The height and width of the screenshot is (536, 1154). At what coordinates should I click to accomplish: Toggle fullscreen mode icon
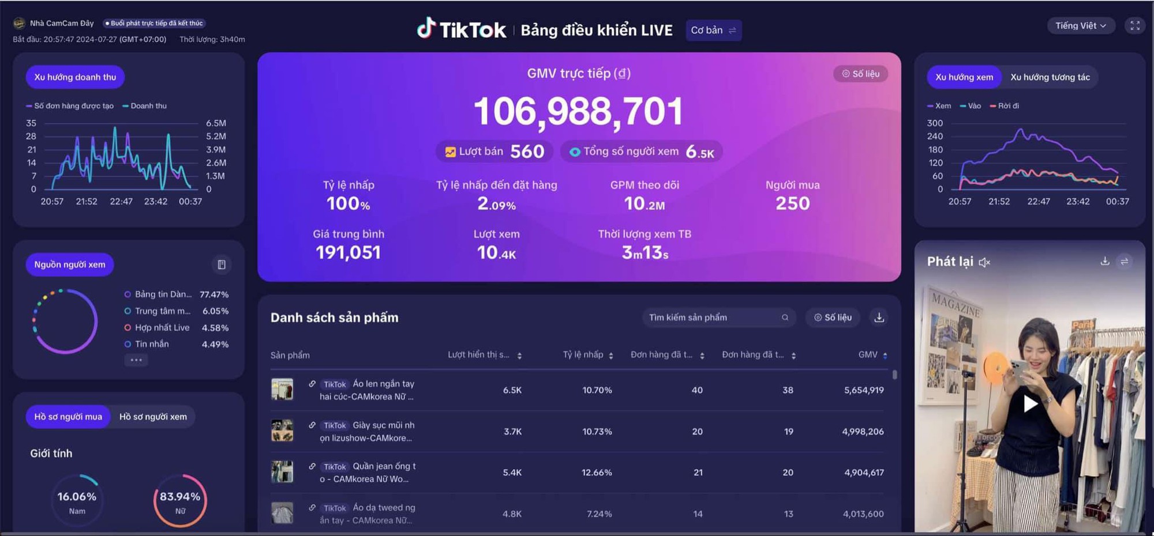[1135, 26]
